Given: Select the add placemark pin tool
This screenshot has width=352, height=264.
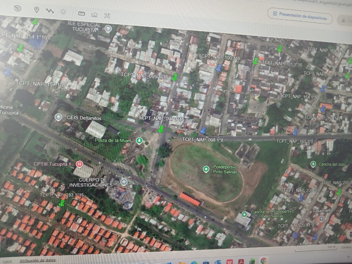Looking at the screenshot, I should click(x=36, y=10).
